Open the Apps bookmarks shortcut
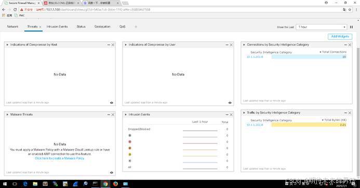 pyautogui.click(x=7, y=16)
